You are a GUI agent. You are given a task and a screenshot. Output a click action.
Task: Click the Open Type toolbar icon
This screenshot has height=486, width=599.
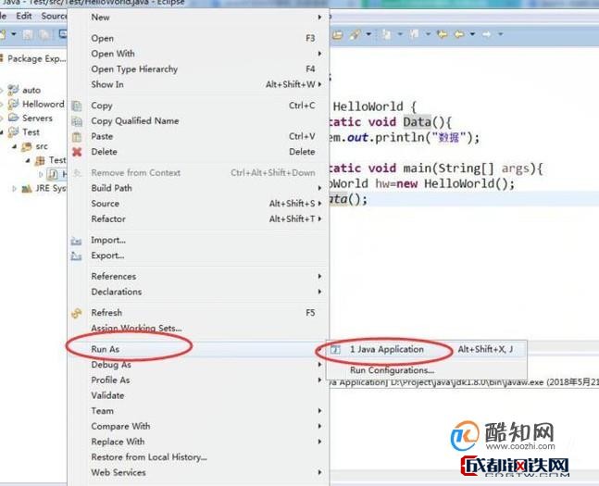click(337, 35)
